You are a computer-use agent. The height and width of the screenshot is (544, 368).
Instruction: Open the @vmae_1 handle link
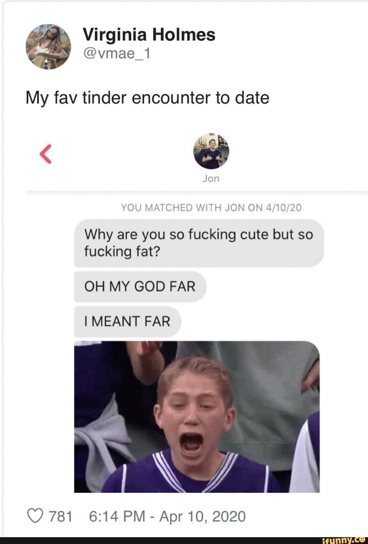click(117, 53)
